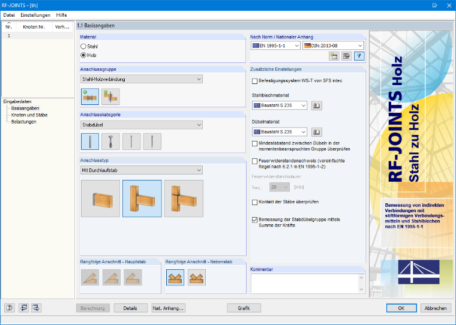Open the Datei menu
The image size is (456, 325).
[x=9, y=15]
